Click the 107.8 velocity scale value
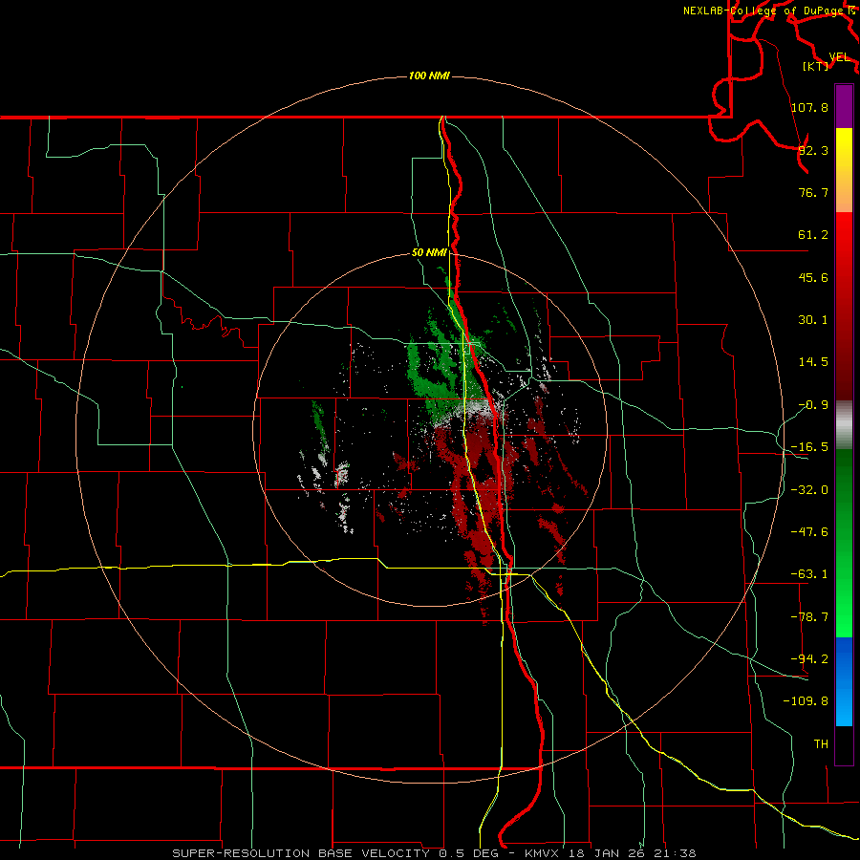Image resolution: width=860 pixels, height=860 pixels. 809,107
